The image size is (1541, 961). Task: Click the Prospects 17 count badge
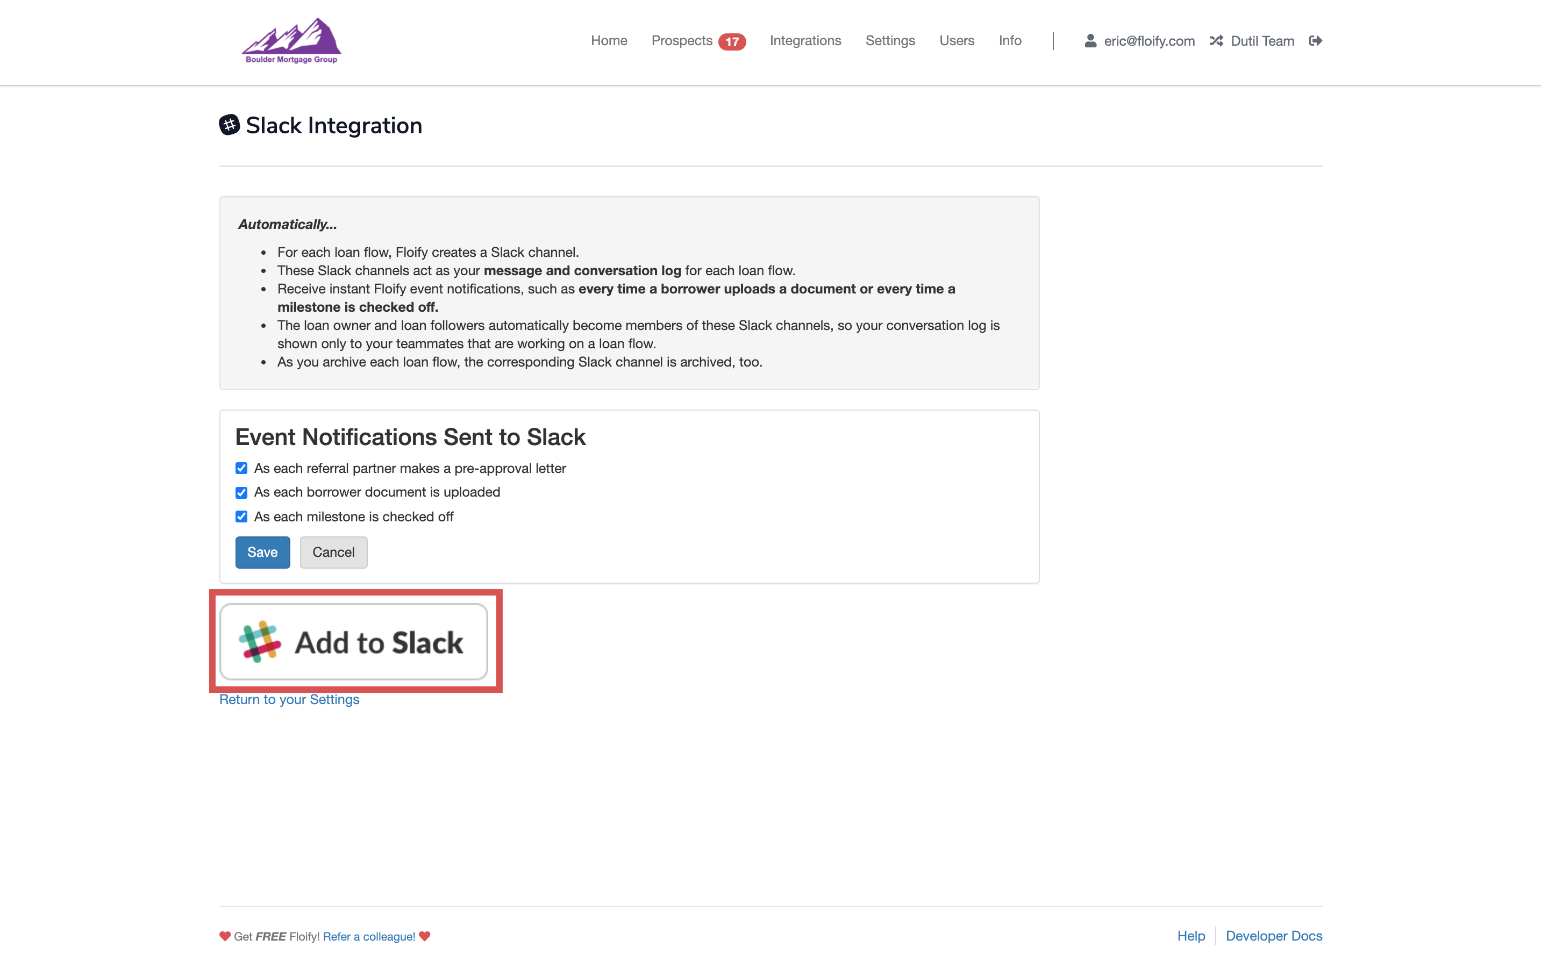click(x=732, y=41)
